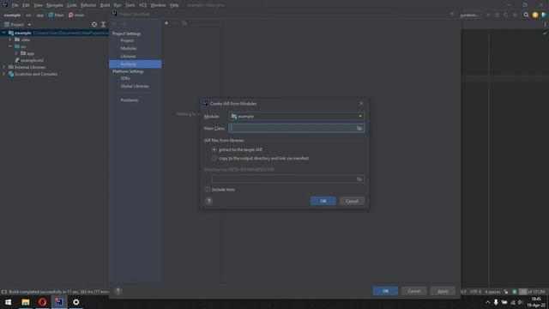Viewport: 549px width, 309px height.
Task: Click the Debug icon in main toolbar
Action: tap(497, 15)
